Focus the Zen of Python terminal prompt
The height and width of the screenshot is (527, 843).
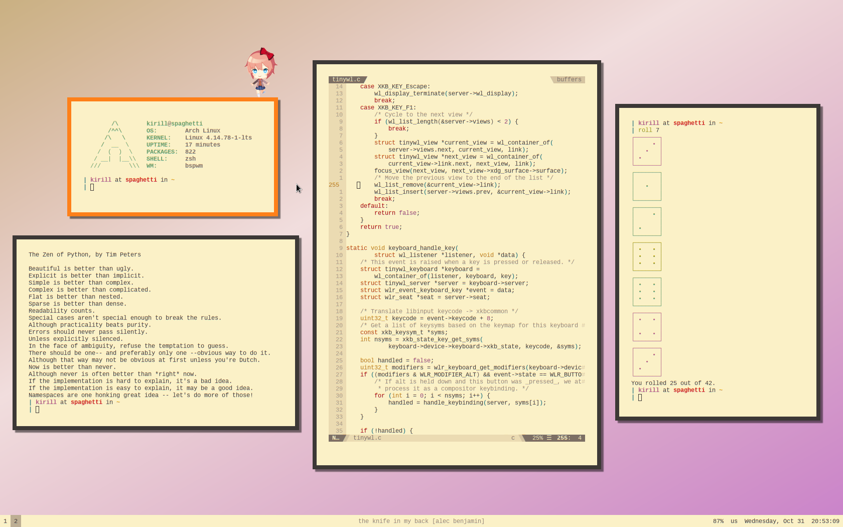point(37,410)
